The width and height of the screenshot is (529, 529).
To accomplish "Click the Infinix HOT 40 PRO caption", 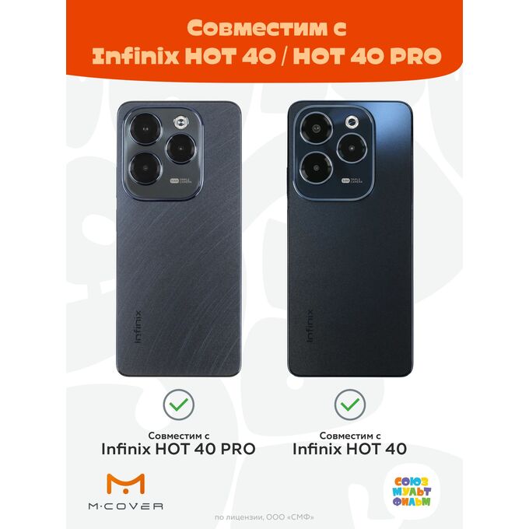I will point(178,449).
